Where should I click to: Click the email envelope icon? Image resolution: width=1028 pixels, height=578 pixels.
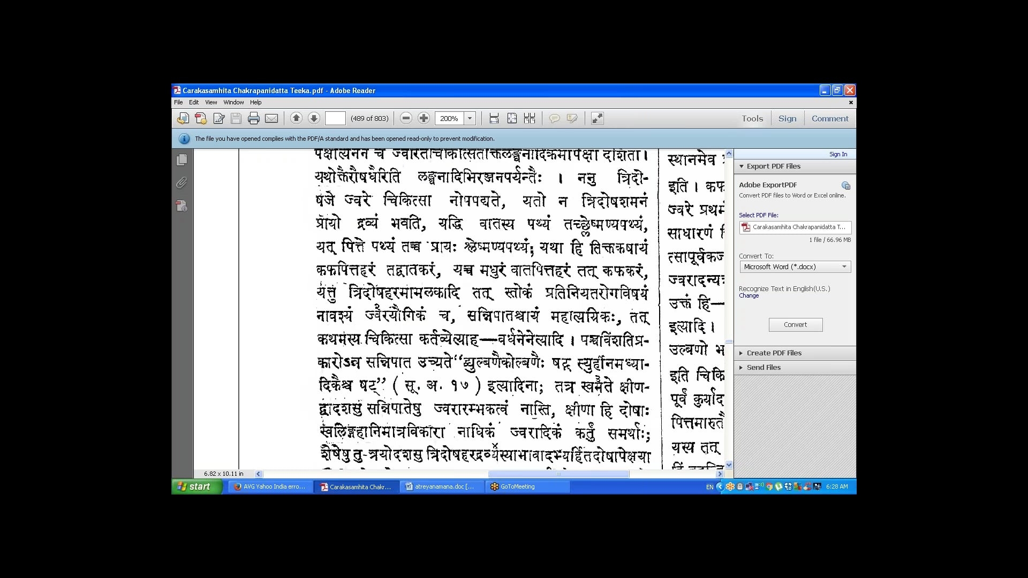point(271,118)
